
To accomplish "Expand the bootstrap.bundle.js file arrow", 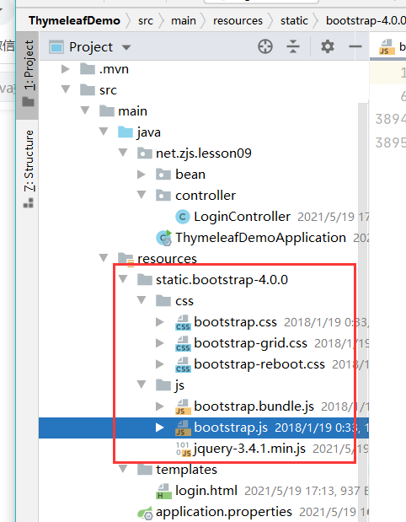I will tap(160, 406).
